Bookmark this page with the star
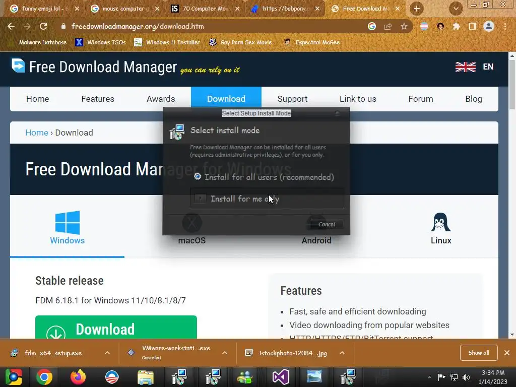This screenshot has height=387, width=516. click(404, 26)
